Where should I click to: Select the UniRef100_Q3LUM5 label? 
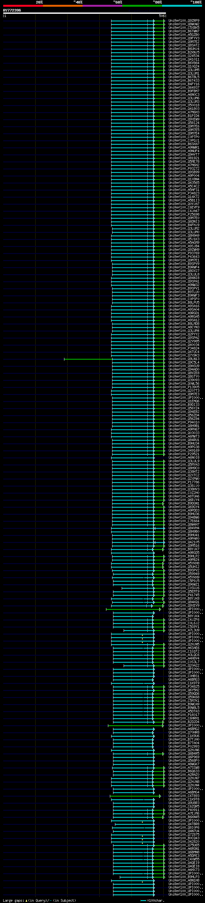click(x=184, y=70)
